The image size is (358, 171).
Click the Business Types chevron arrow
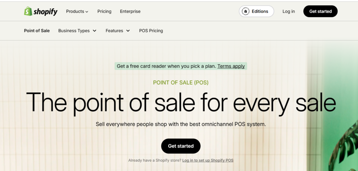click(94, 30)
